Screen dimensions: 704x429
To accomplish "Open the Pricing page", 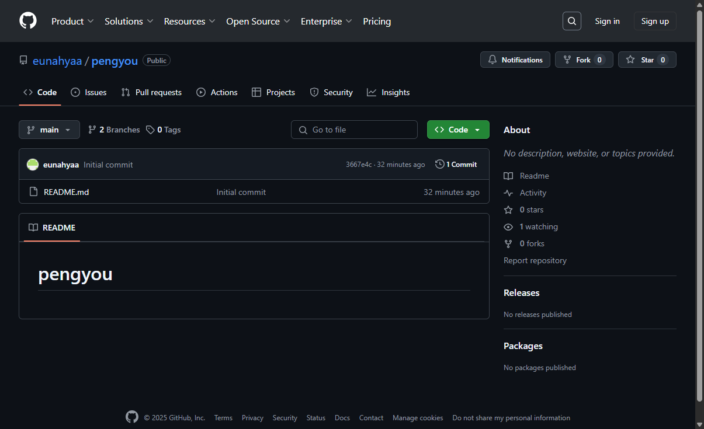I will pos(377,21).
